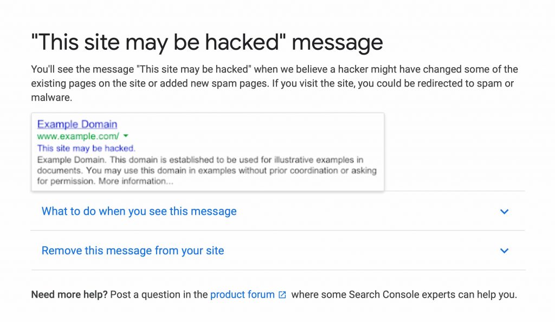Screen dimensions: 555x322
Task: Click the chevron on the second accordion row
Action: click(x=504, y=251)
